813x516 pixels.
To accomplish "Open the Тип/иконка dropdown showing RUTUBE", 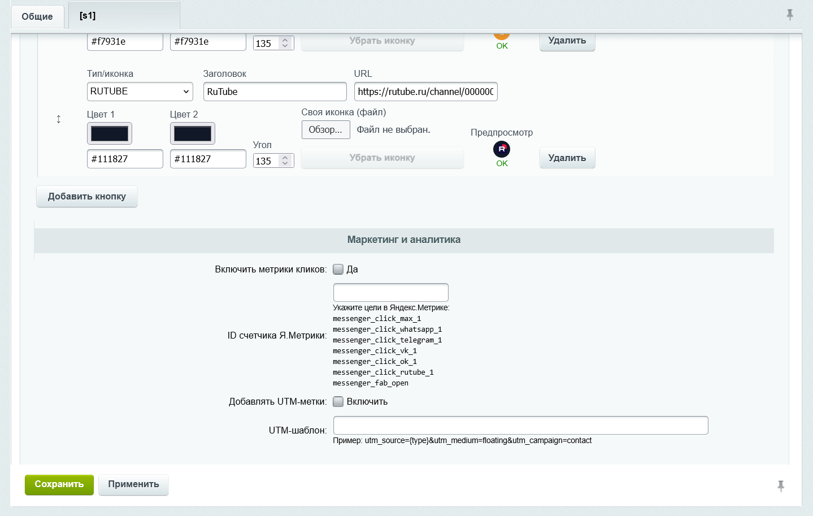I will click(140, 91).
